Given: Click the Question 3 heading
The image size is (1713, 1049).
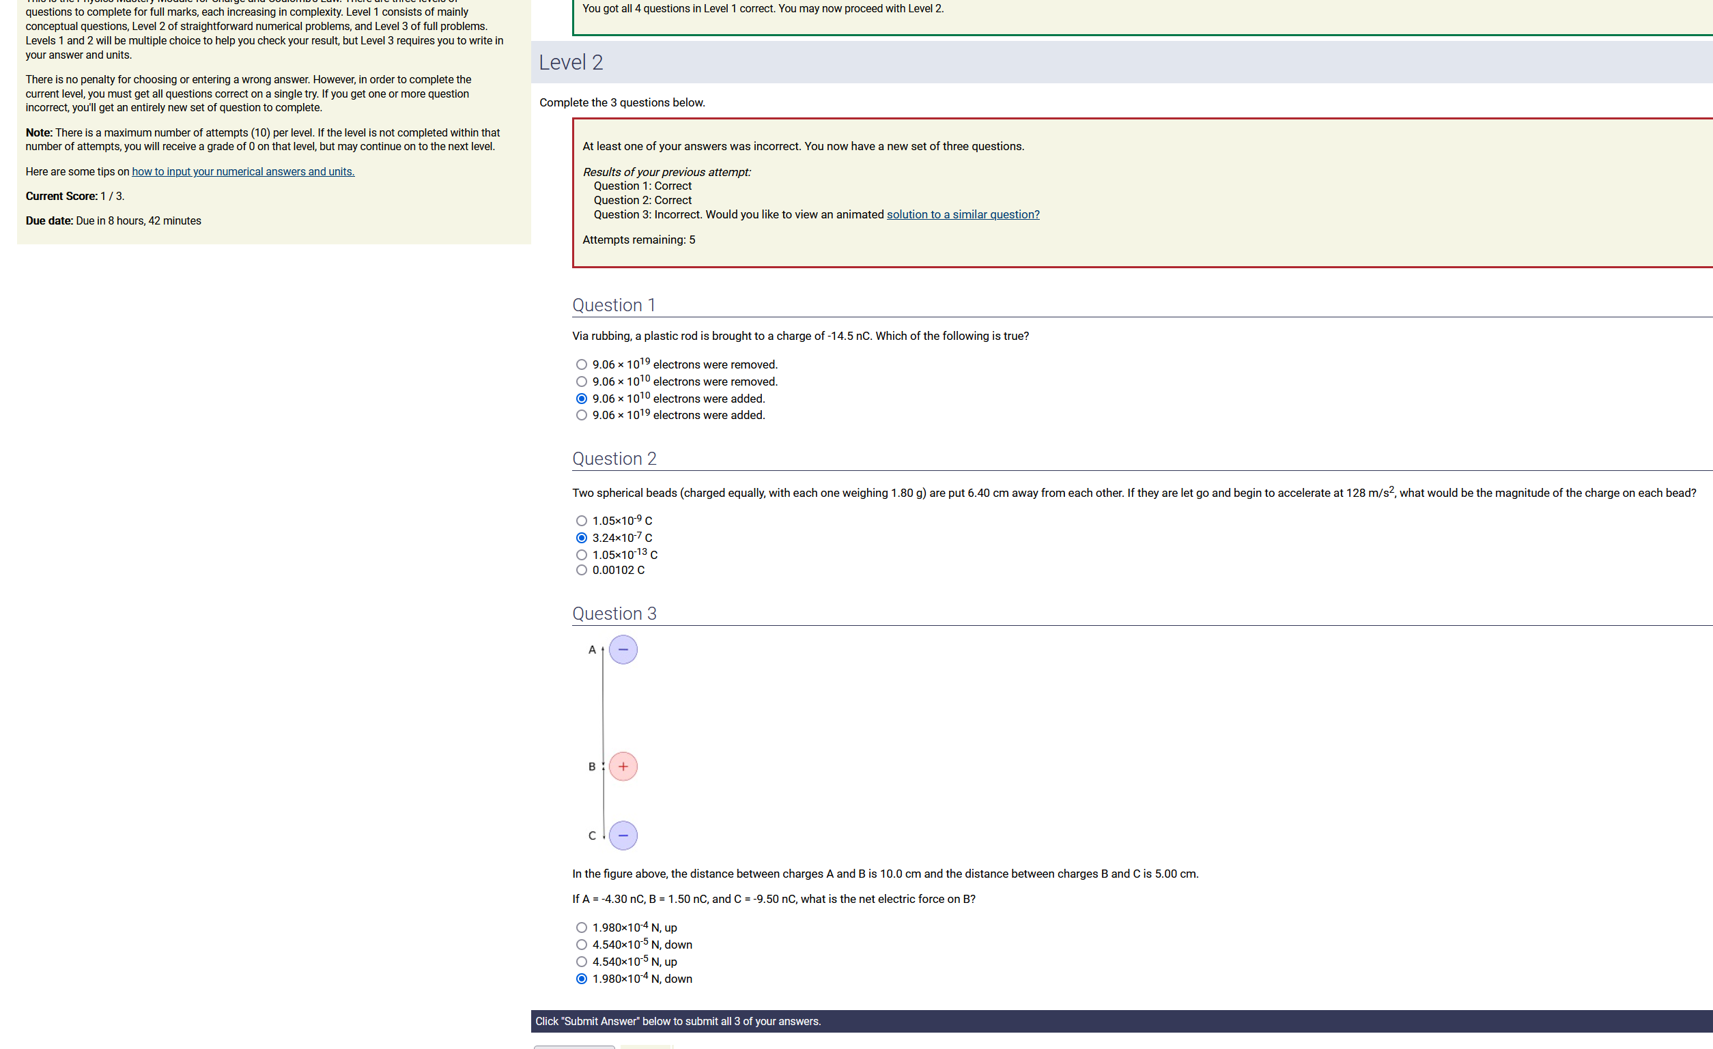Looking at the screenshot, I should point(614,613).
